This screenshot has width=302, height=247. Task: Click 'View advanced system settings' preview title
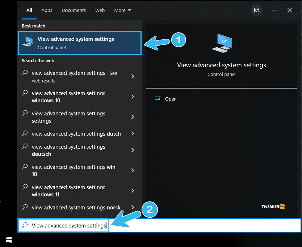222,65
